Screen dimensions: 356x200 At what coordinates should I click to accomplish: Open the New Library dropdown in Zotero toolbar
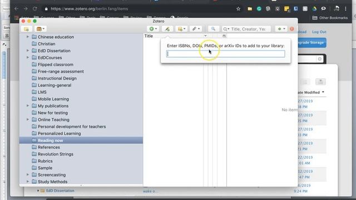coord(41,29)
